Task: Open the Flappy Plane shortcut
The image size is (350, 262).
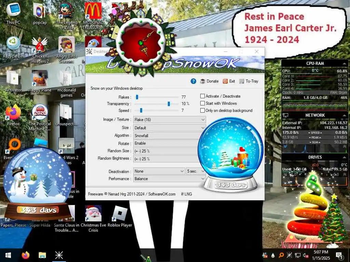Action: point(40,82)
